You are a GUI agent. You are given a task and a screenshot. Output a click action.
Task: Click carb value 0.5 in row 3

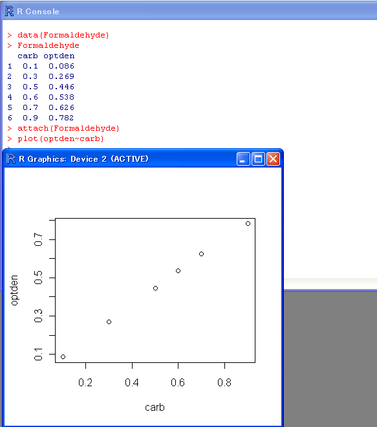(x=30, y=87)
